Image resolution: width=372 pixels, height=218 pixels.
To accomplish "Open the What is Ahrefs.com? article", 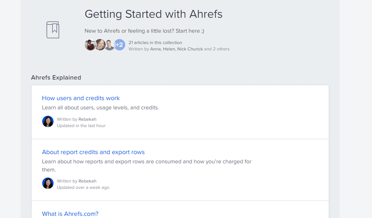I will point(70,214).
